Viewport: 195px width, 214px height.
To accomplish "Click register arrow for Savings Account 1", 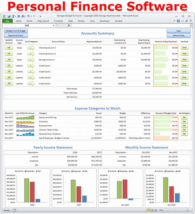I will click(31, 60).
